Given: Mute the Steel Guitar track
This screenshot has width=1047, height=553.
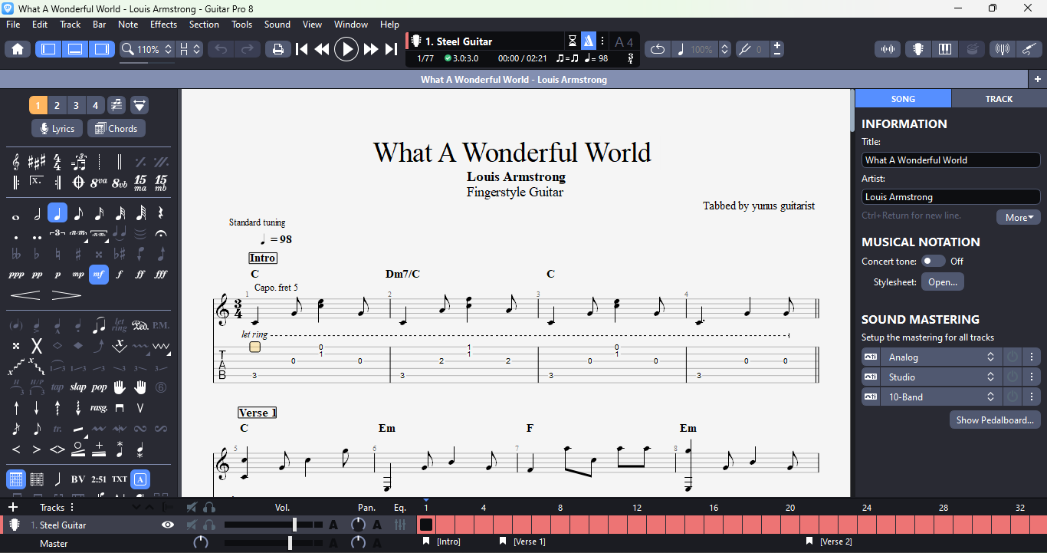Looking at the screenshot, I should (192, 525).
